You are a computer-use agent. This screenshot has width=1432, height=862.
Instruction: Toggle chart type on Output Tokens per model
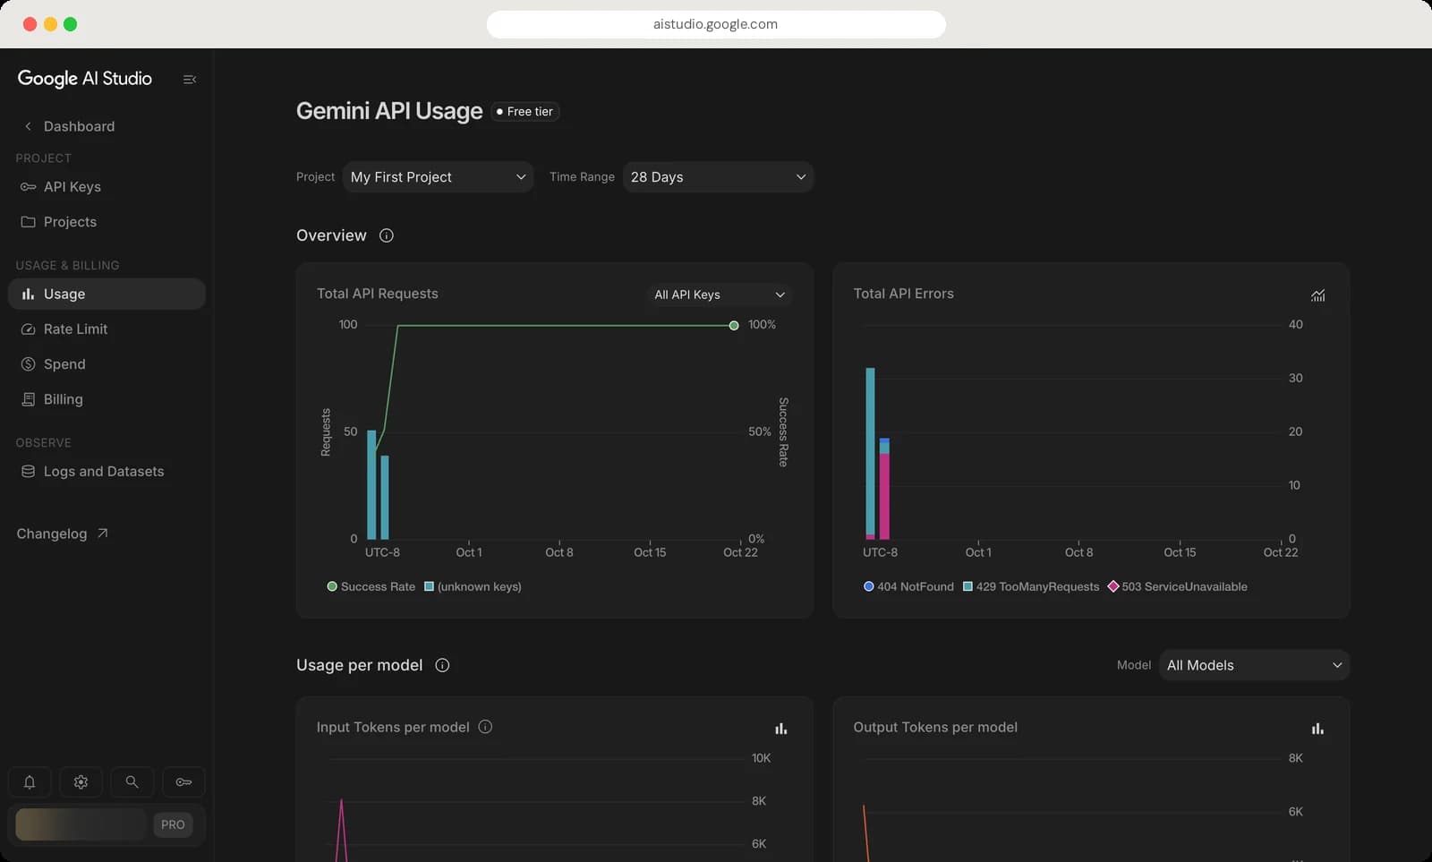click(x=1317, y=729)
